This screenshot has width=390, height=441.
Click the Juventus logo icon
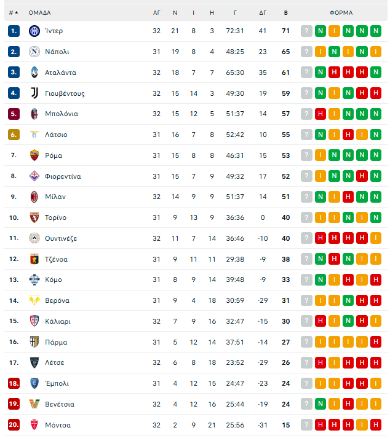(x=34, y=93)
